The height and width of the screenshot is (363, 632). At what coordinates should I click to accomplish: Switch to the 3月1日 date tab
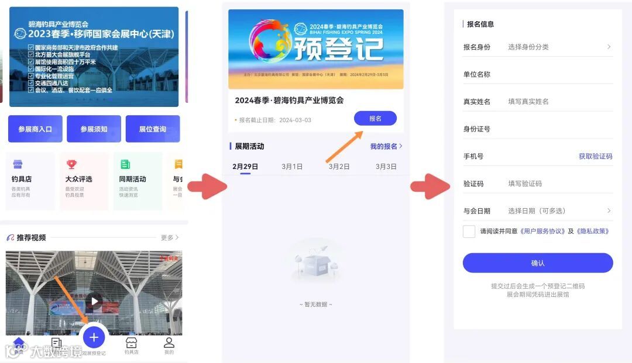coord(292,166)
